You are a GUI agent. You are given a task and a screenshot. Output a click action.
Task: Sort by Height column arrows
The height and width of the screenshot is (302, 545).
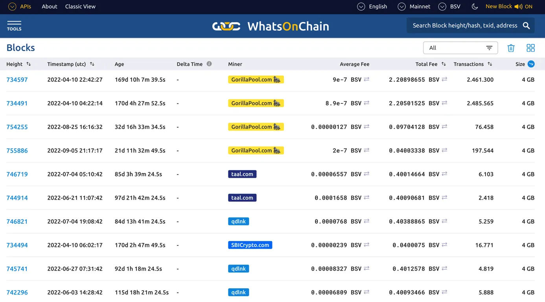click(x=28, y=64)
